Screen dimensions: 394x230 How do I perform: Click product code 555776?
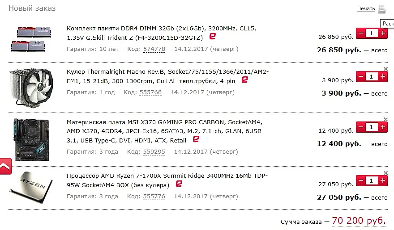pyautogui.click(x=154, y=197)
